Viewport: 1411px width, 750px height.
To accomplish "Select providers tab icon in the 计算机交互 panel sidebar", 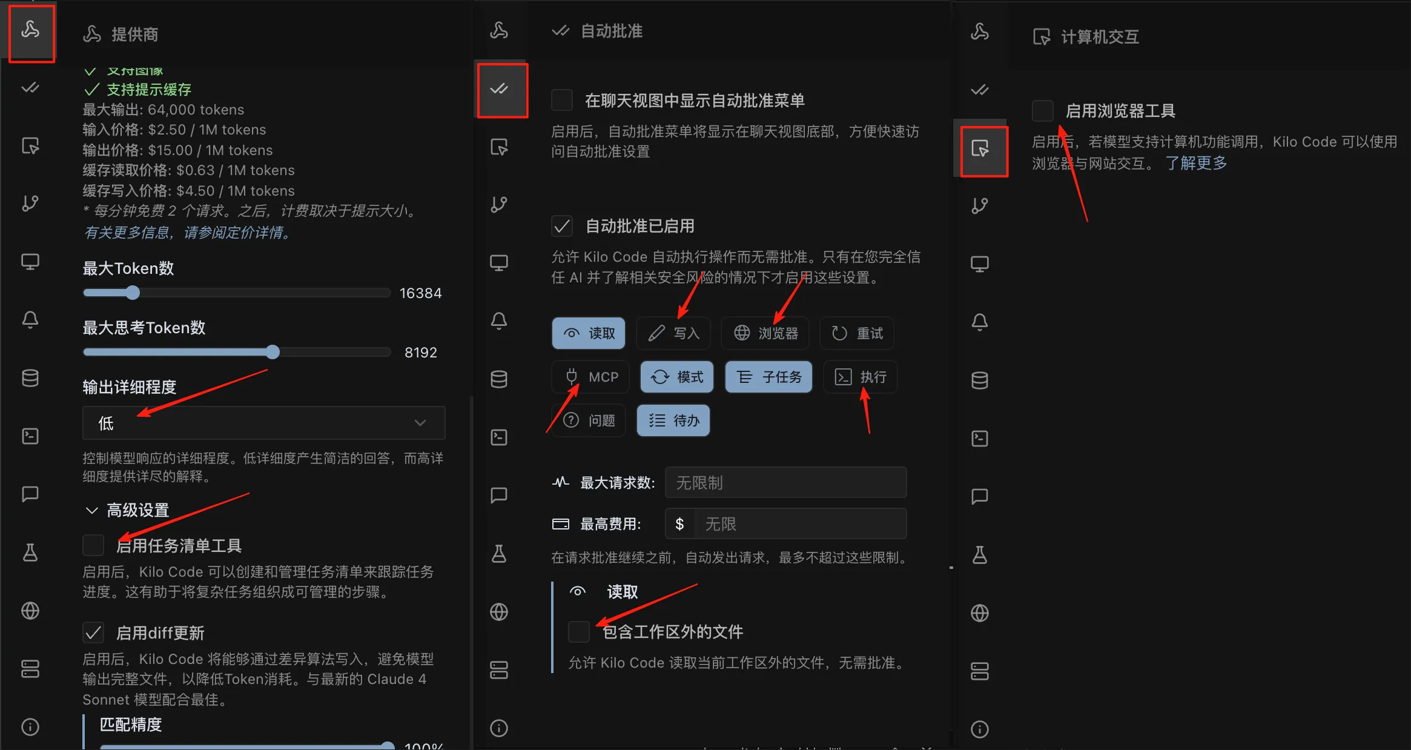I will click(x=980, y=32).
